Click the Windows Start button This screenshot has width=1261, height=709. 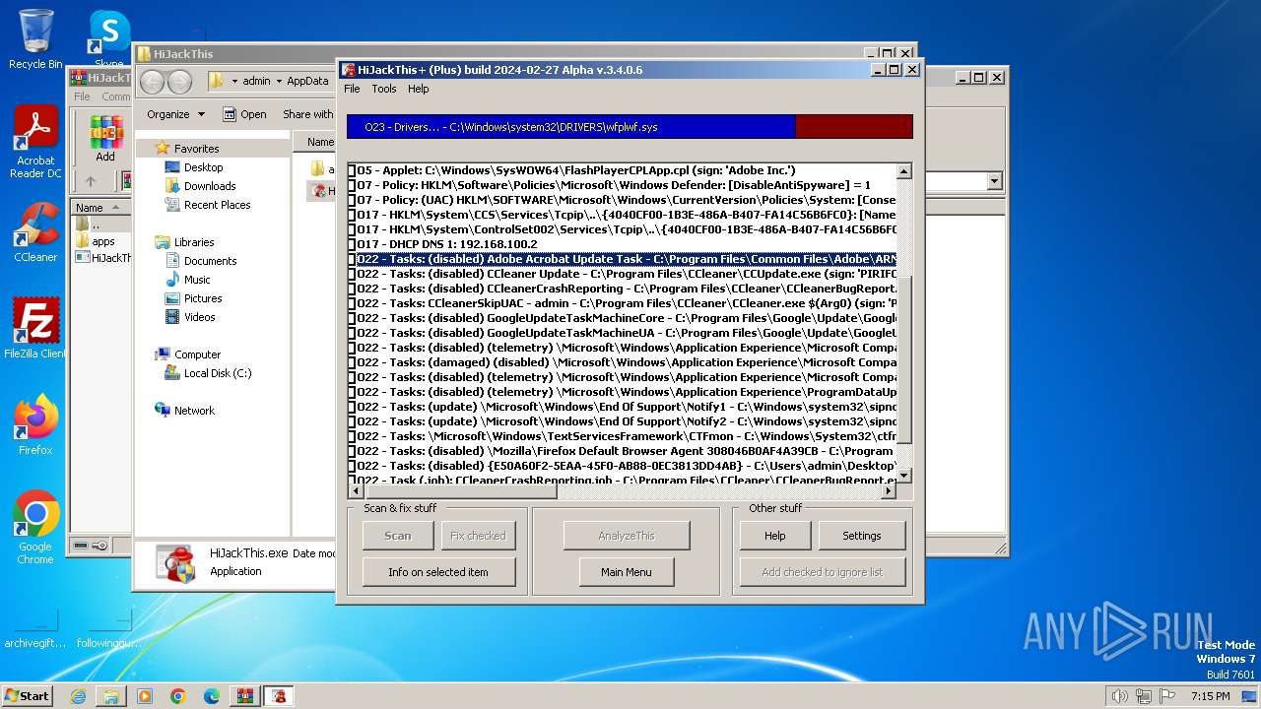click(28, 695)
